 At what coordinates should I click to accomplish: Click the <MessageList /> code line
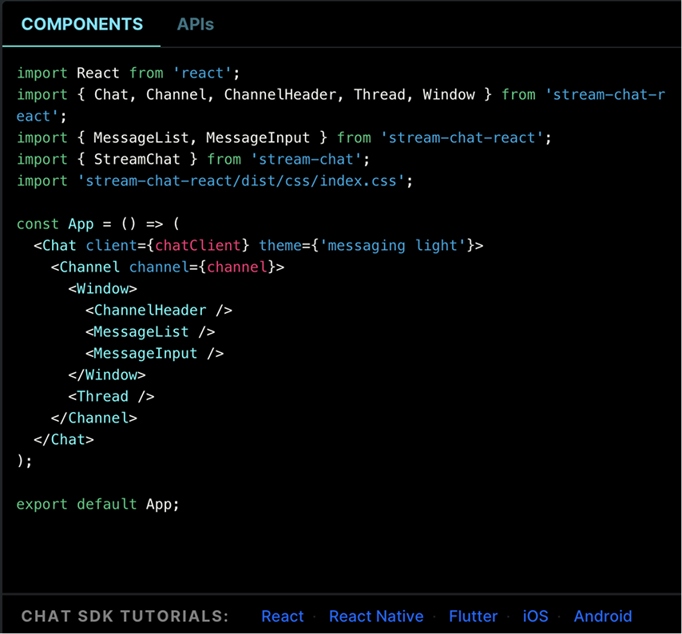[150, 332]
